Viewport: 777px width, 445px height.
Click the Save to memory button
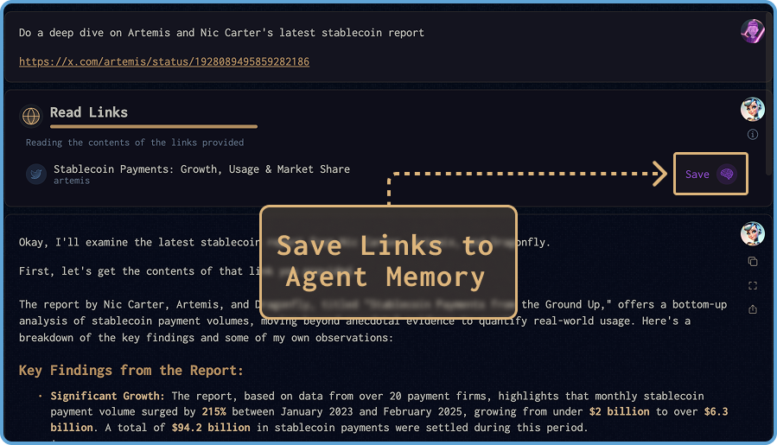710,174
